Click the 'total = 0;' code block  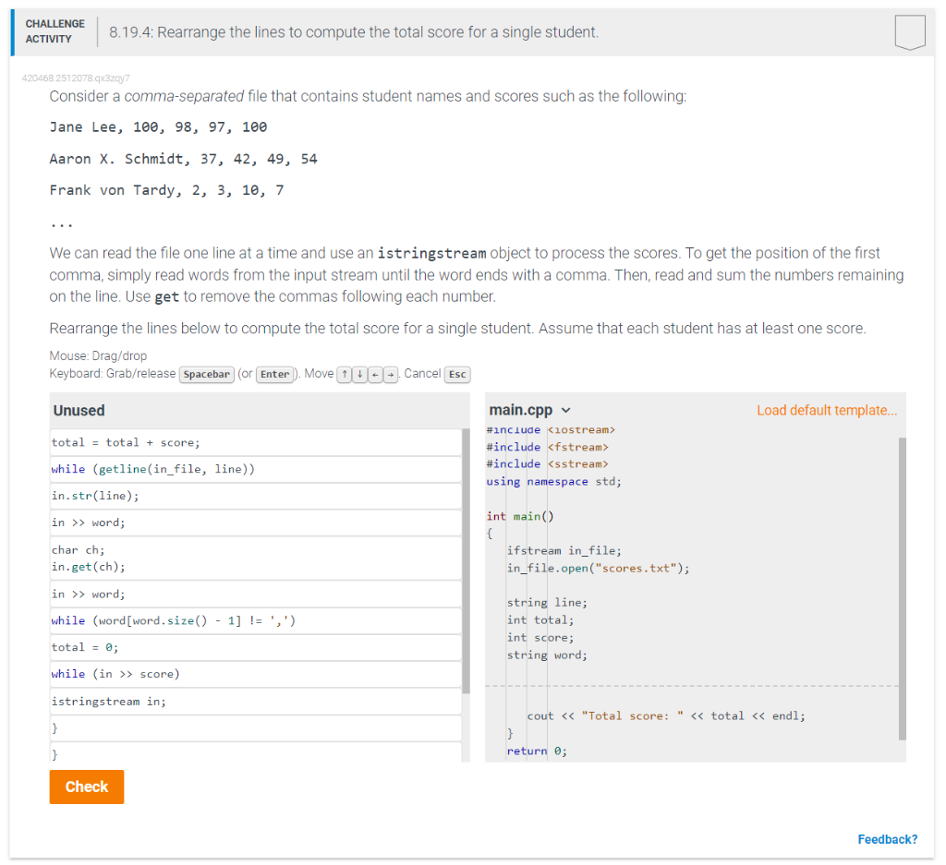[x=255, y=647]
